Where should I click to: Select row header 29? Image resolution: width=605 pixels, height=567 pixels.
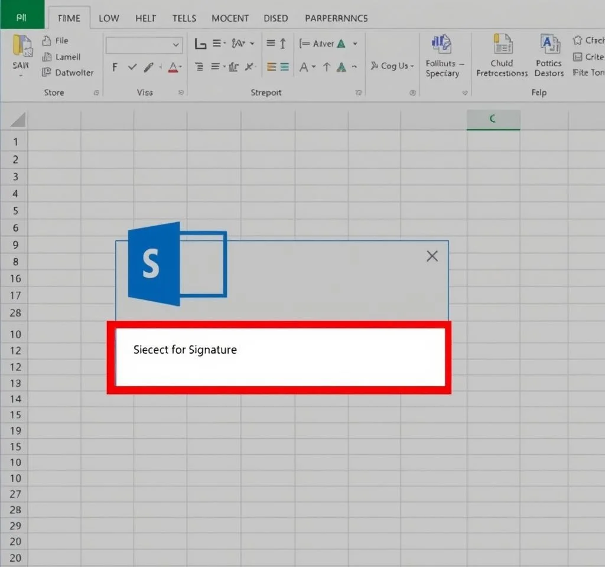tap(14, 526)
